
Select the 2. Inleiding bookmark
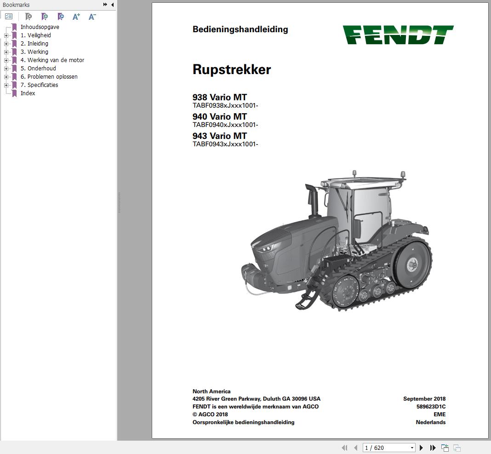[x=34, y=44]
